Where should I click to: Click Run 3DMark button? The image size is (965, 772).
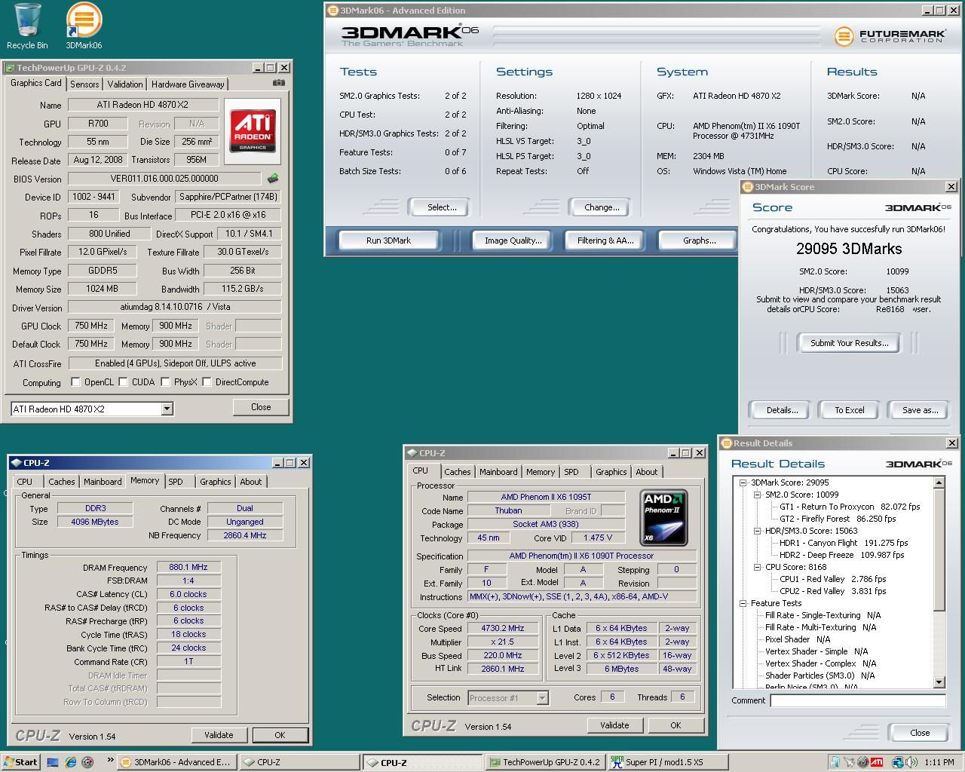tap(388, 240)
